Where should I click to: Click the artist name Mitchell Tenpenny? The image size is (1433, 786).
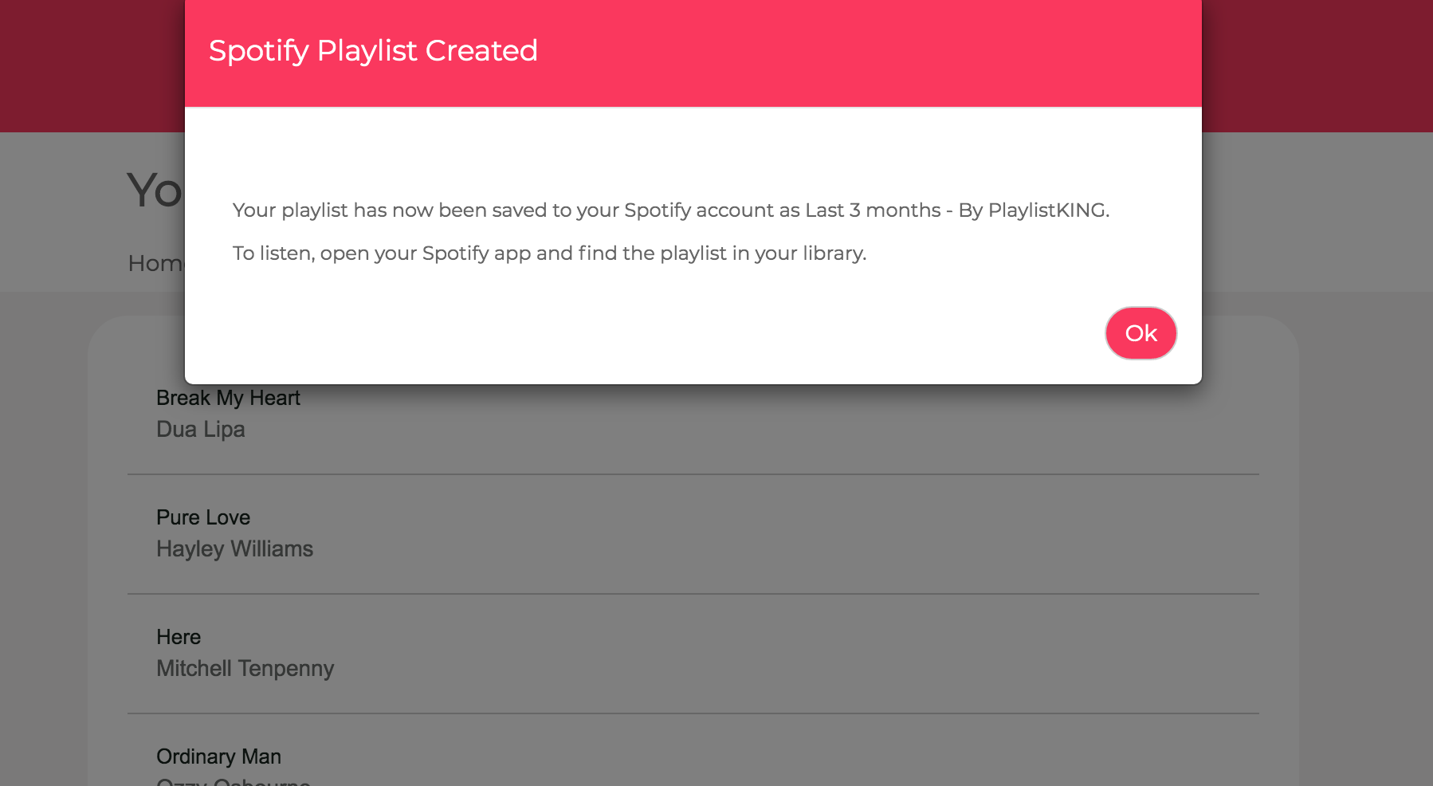click(x=245, y=668)
